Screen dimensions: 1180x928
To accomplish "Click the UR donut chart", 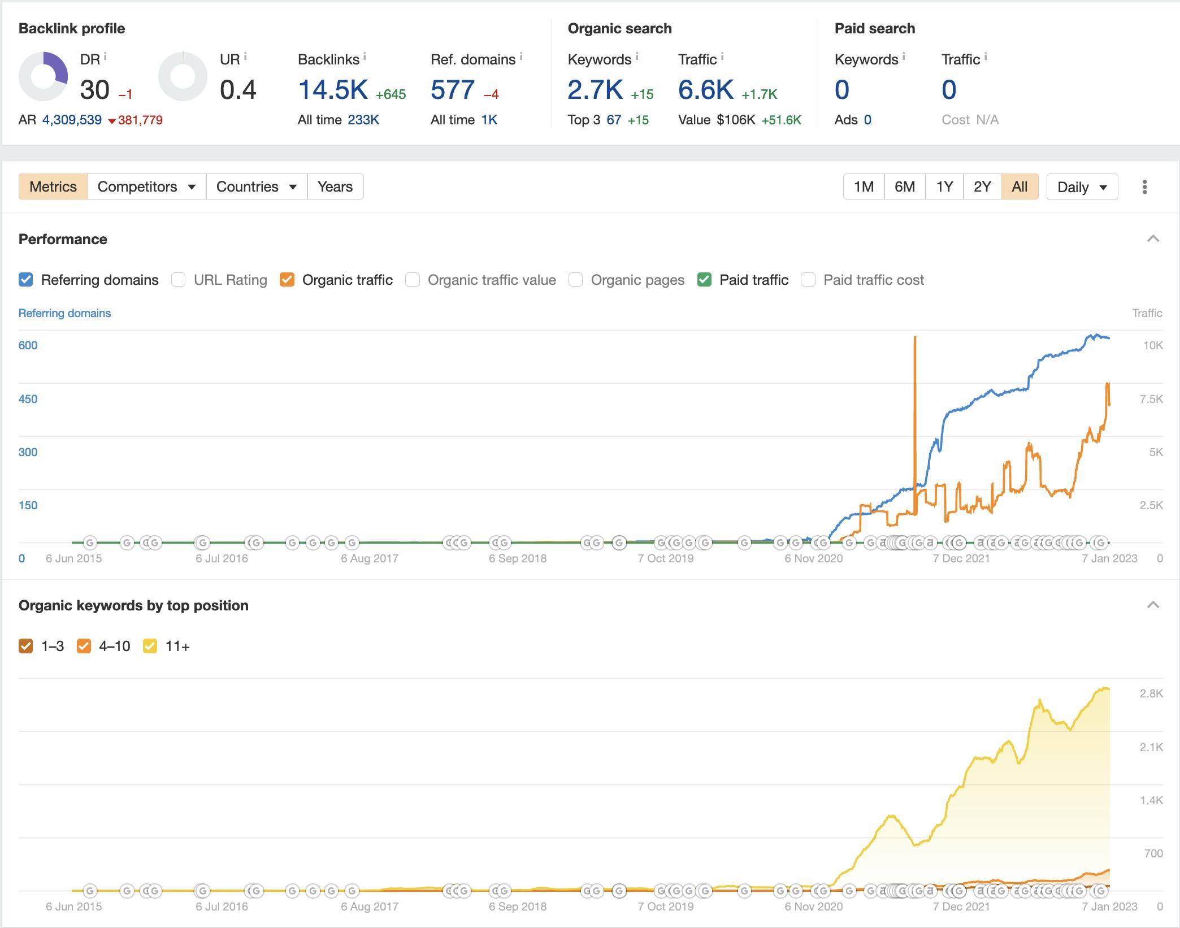I will 183,76.
